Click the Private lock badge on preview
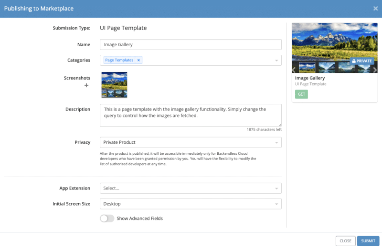This screenshot has height=249, width=382. [x=362, y=61]
